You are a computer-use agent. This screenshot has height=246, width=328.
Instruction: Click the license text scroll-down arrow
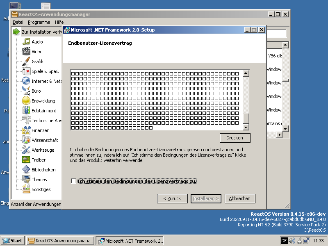pos(246,127)
